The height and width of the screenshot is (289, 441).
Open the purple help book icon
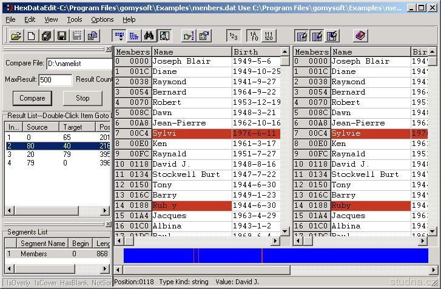[x=360, y=36]
